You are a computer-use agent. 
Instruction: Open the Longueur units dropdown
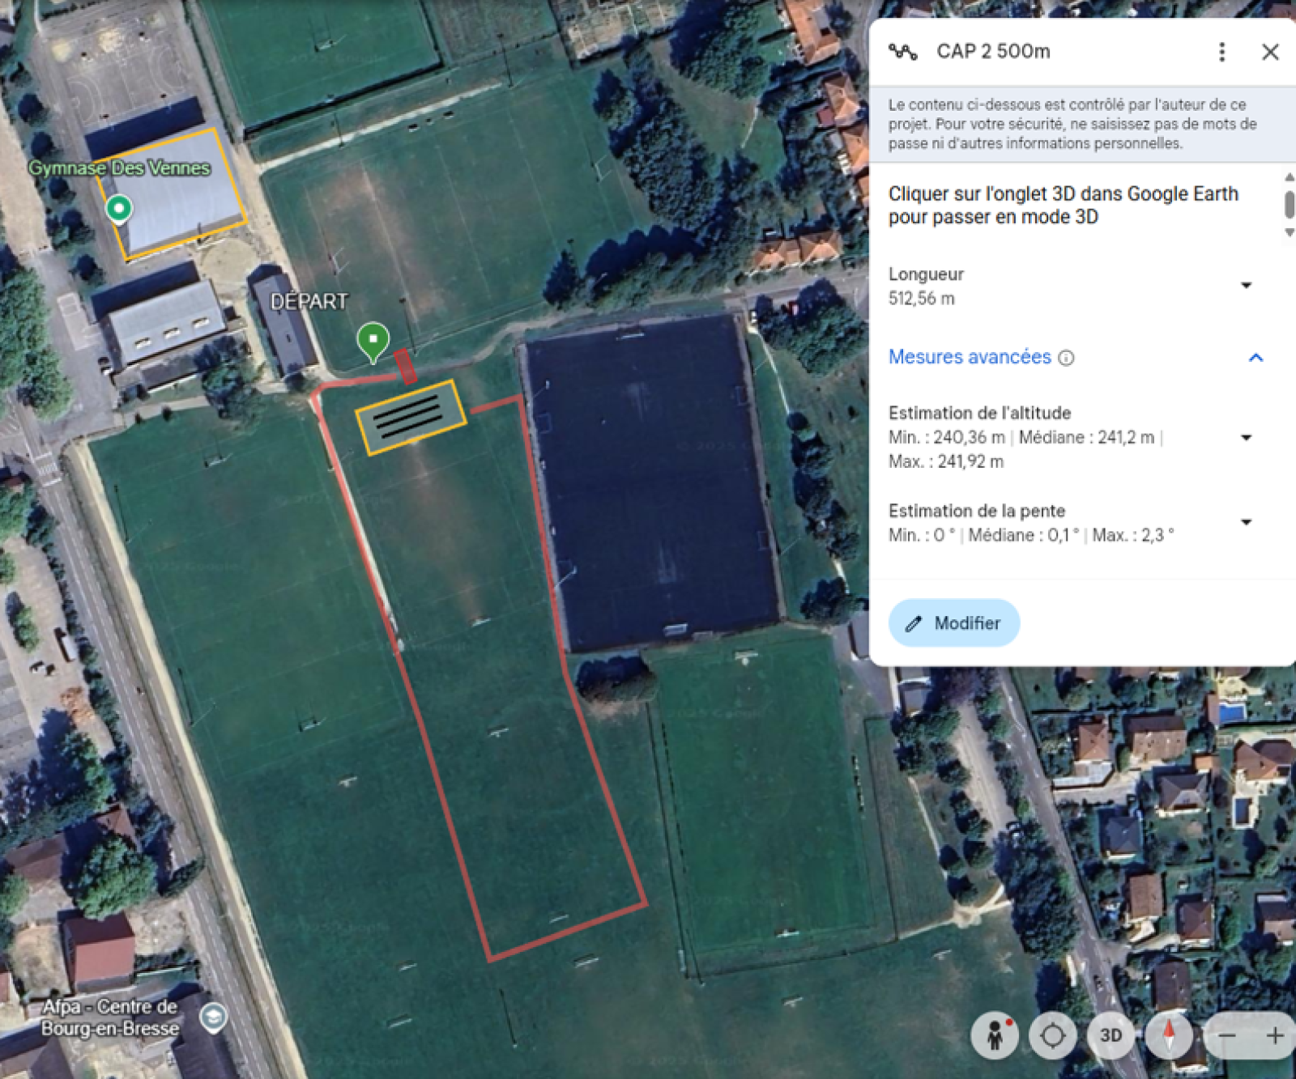[x=1247, y=285]
